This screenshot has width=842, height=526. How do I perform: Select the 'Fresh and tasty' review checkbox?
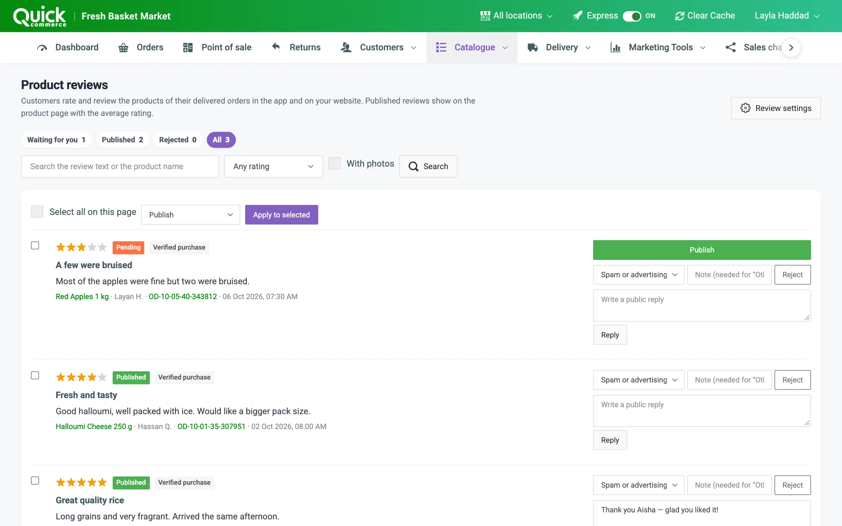coord(35,375)
